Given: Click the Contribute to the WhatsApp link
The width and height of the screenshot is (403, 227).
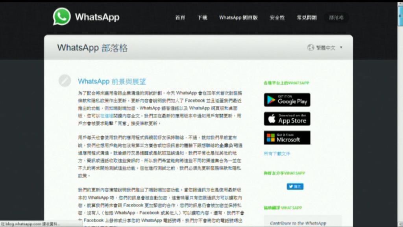Looking at the screenshot, I should tap(298, 223).
